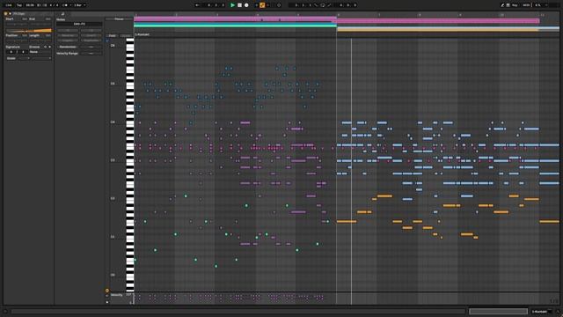This screenshot has height=317, width=563.
Task: Toggle the Key map mode button
Action: [x=515, y=5]
